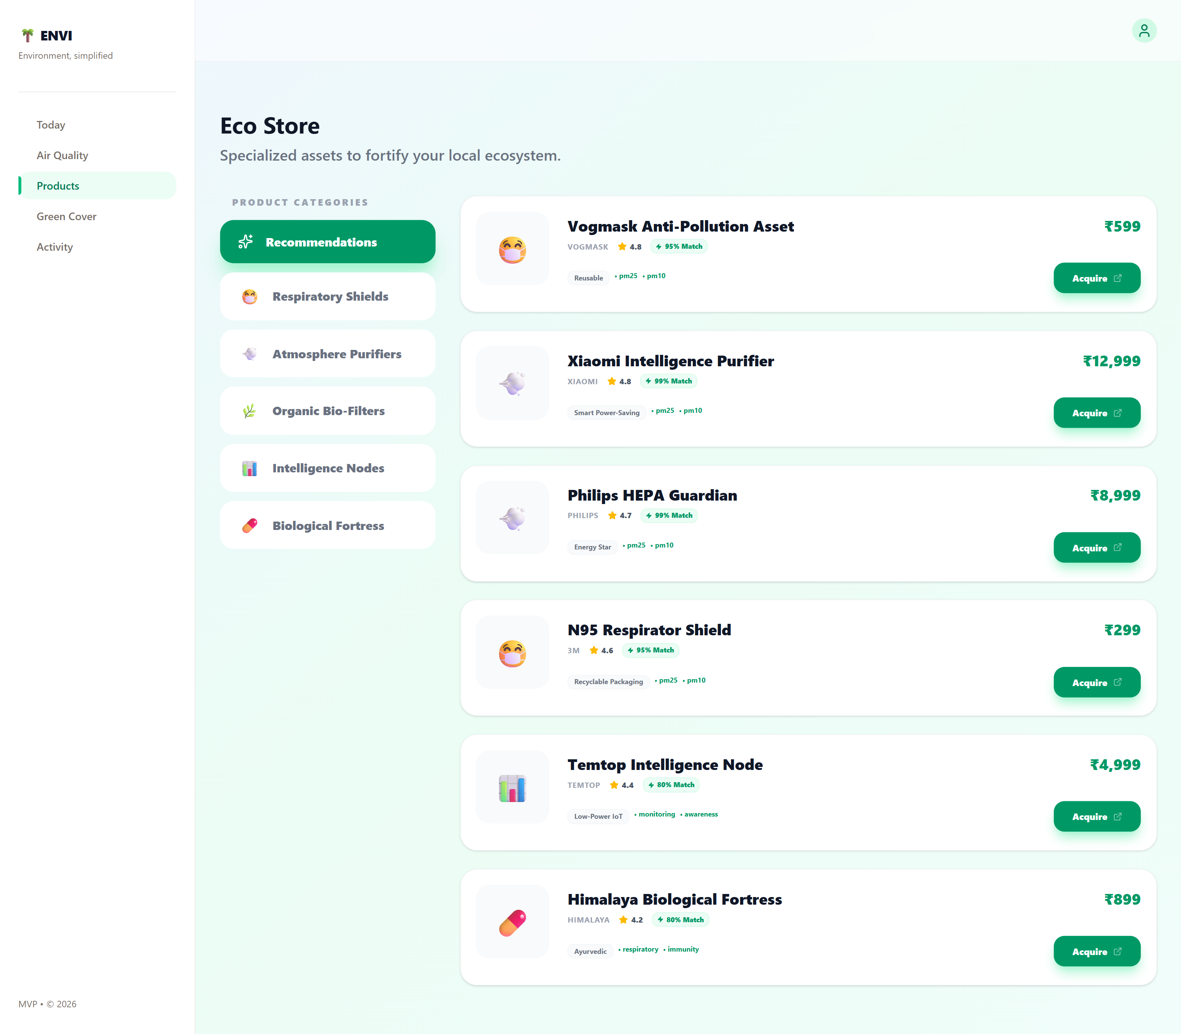
Task: Click the Vogmask product mask thumbnail
Action: point(512,249)
